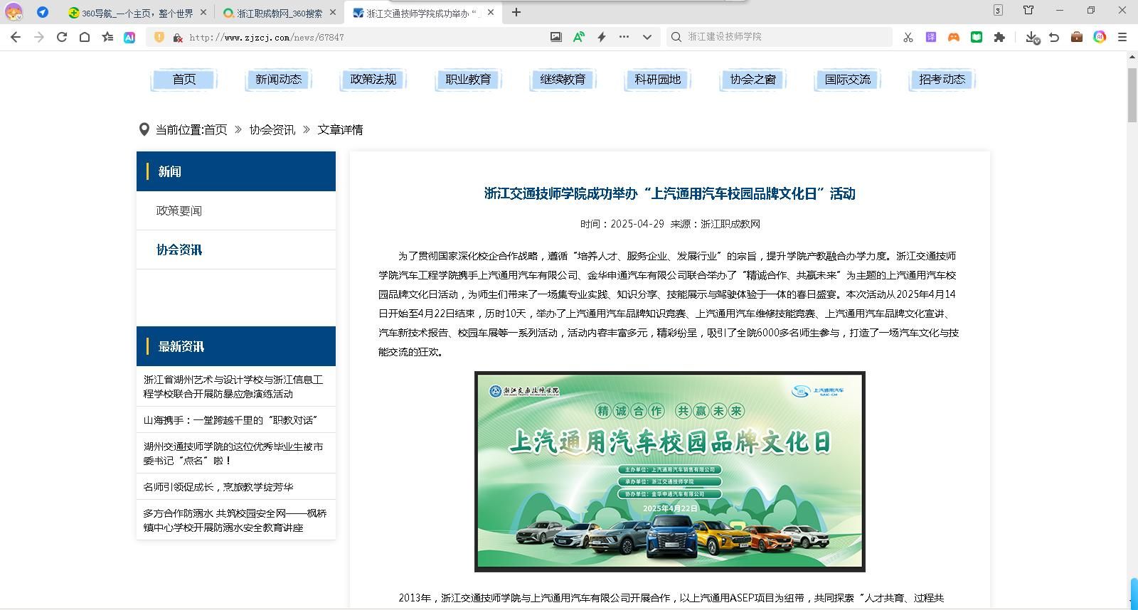This screenshot has width=1138, height=610.
Task: Click the page vertical scrollbar thumb
Action: tap(1132, 95)
